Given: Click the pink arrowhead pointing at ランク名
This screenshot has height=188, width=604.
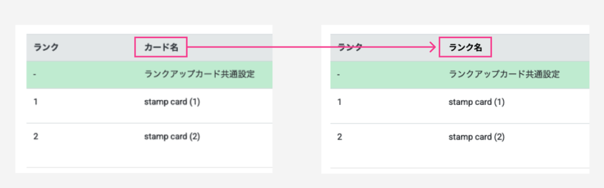Looking at the screenshot, I should tap(432, 48).
